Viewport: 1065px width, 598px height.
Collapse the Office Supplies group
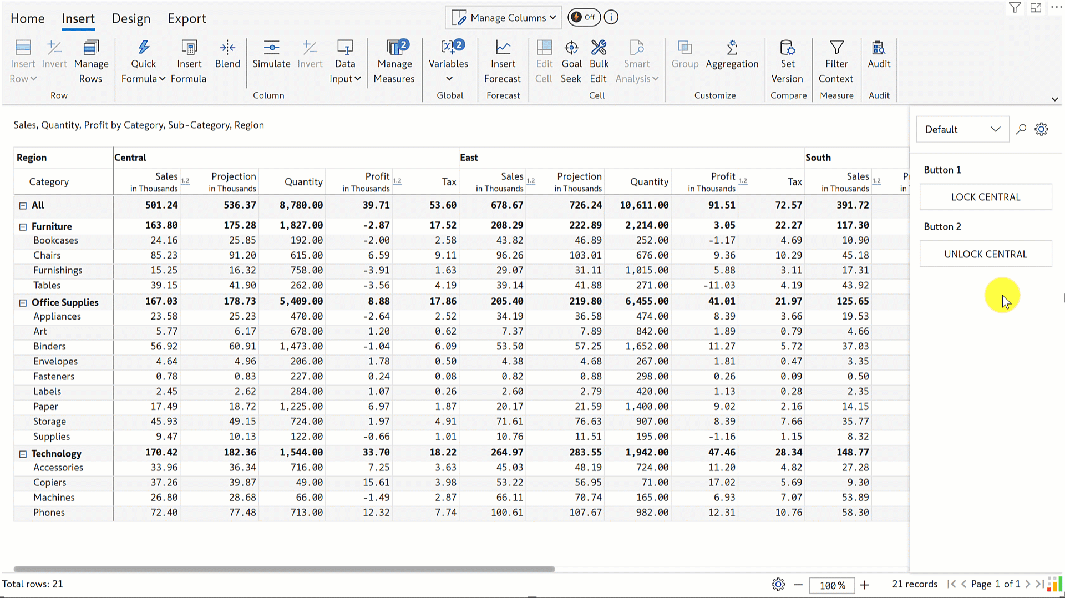[23, 303]
